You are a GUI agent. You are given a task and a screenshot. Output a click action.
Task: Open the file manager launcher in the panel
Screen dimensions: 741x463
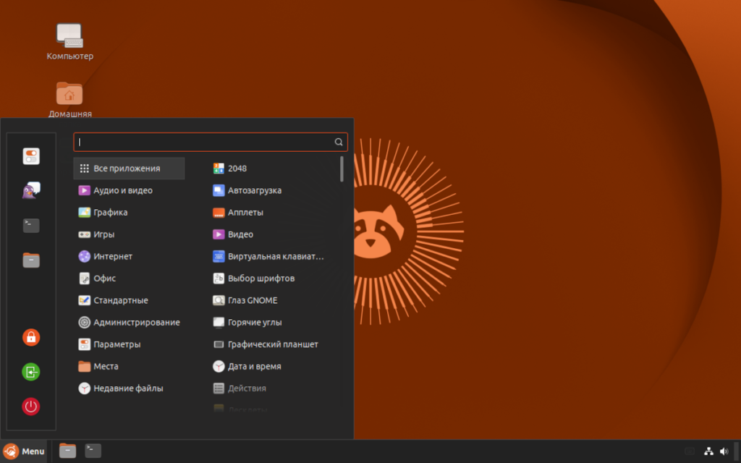click(x=67, y=451)
